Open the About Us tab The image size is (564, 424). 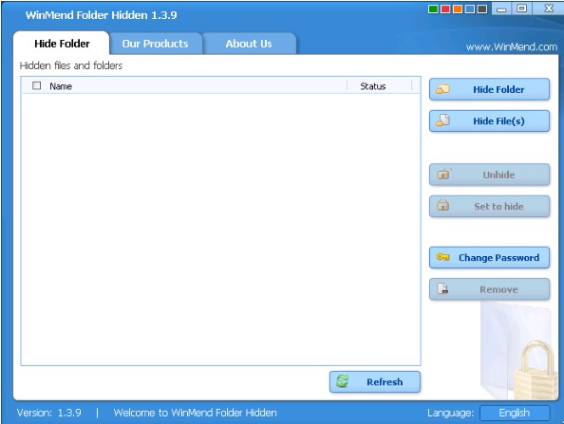point(249,44)
